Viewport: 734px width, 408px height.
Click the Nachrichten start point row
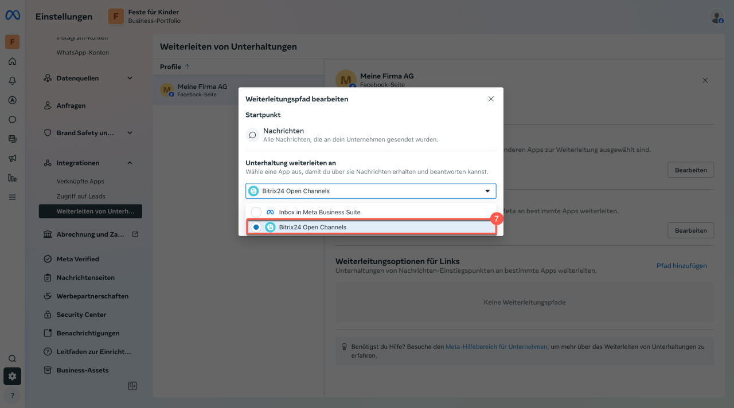coord(370,135)
